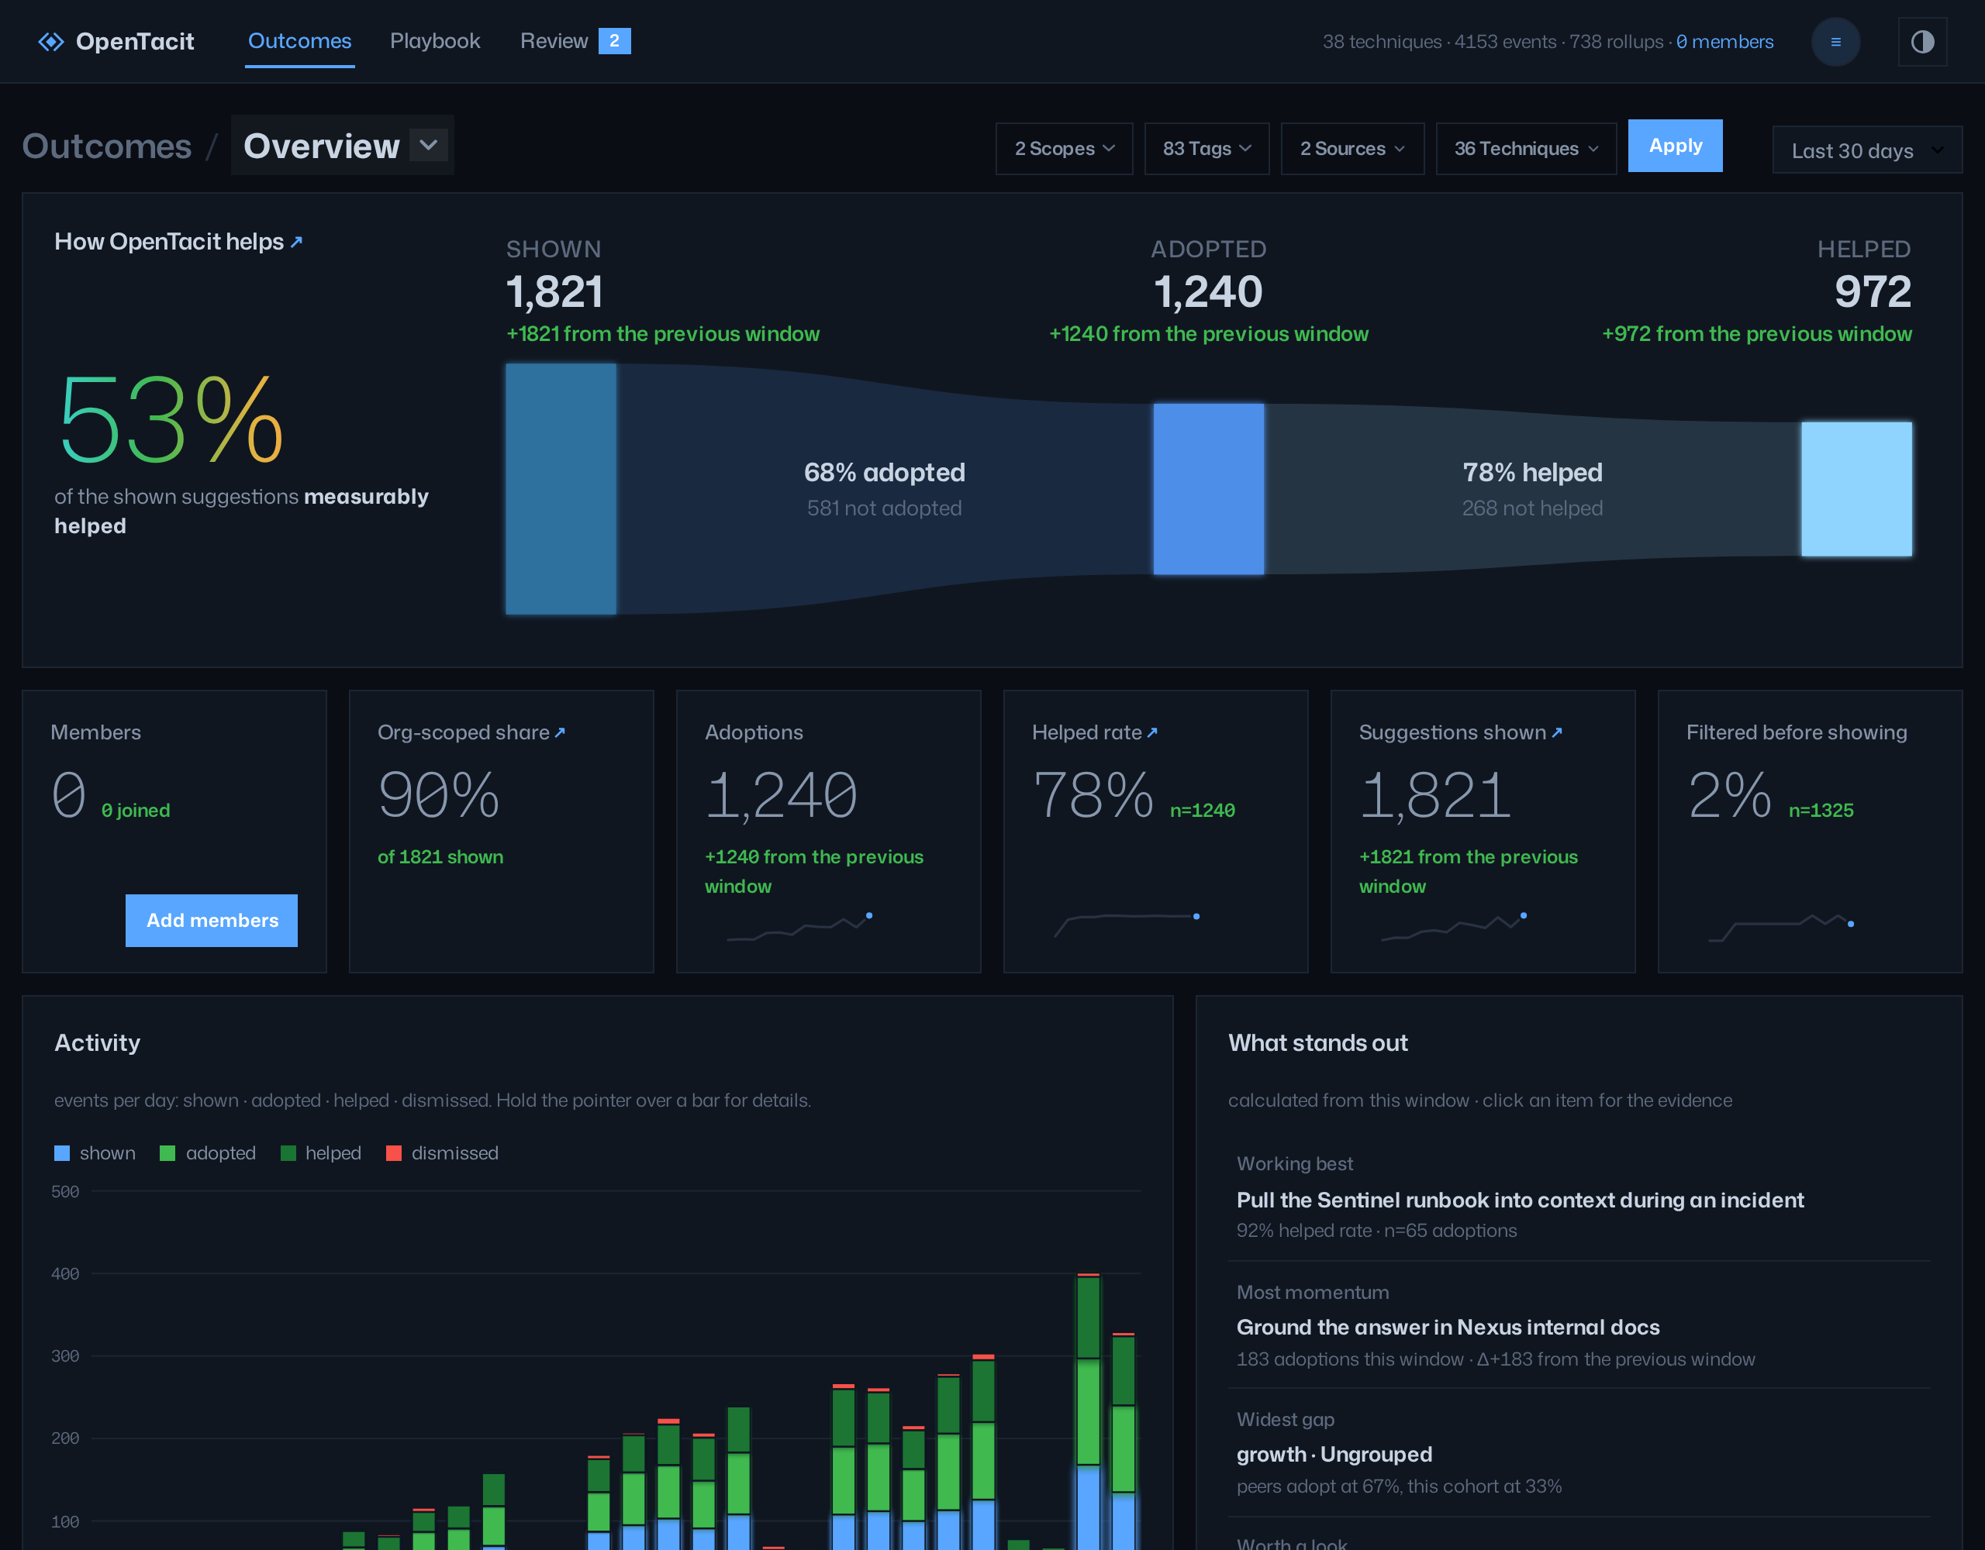1985x1550 pixels.
Task: Open the Suggestions shown arrow icon
Action: [x=1556, y=732]
